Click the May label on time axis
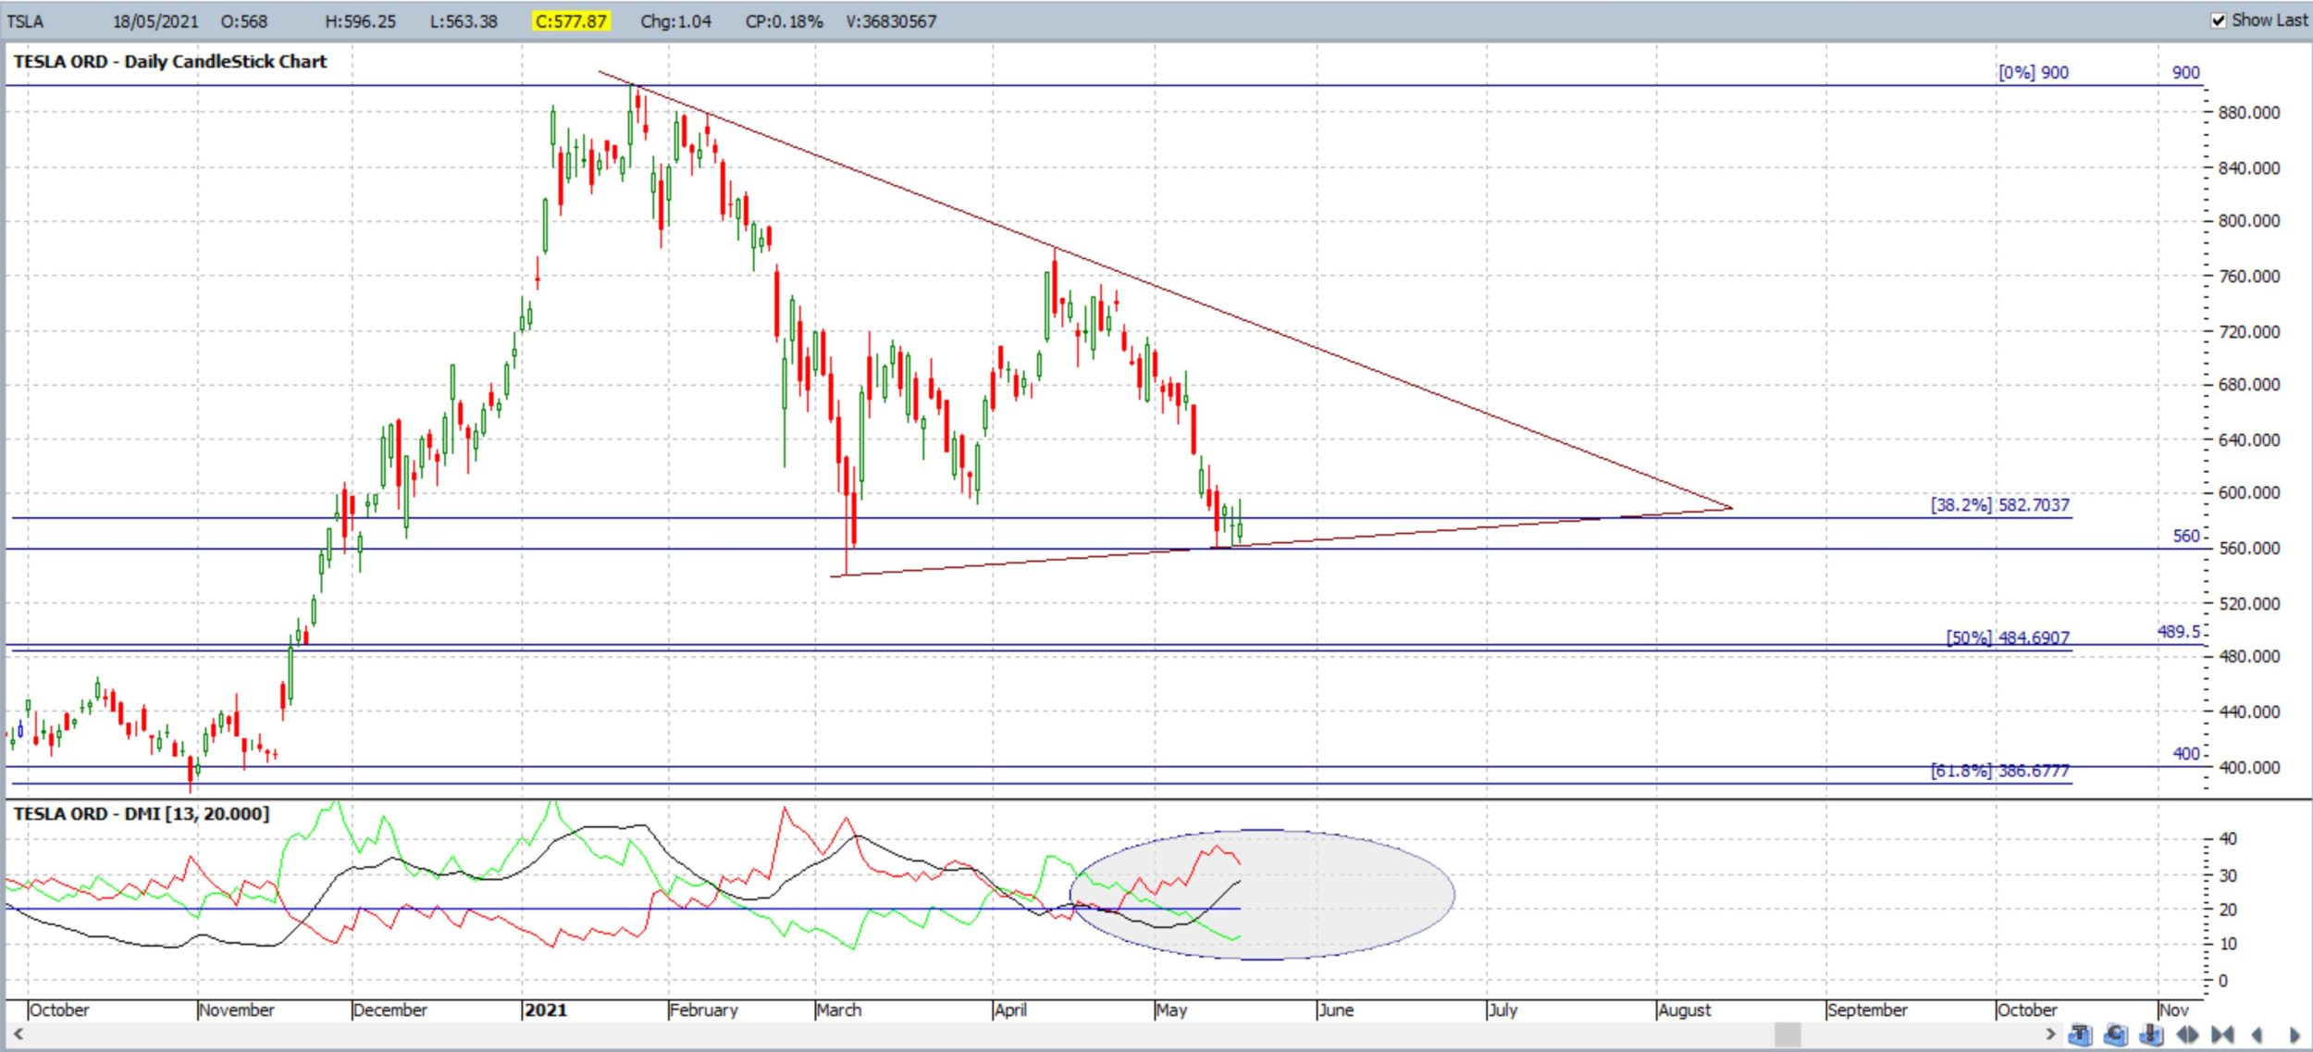 pyautogui.click(x=1171, y=1009)
